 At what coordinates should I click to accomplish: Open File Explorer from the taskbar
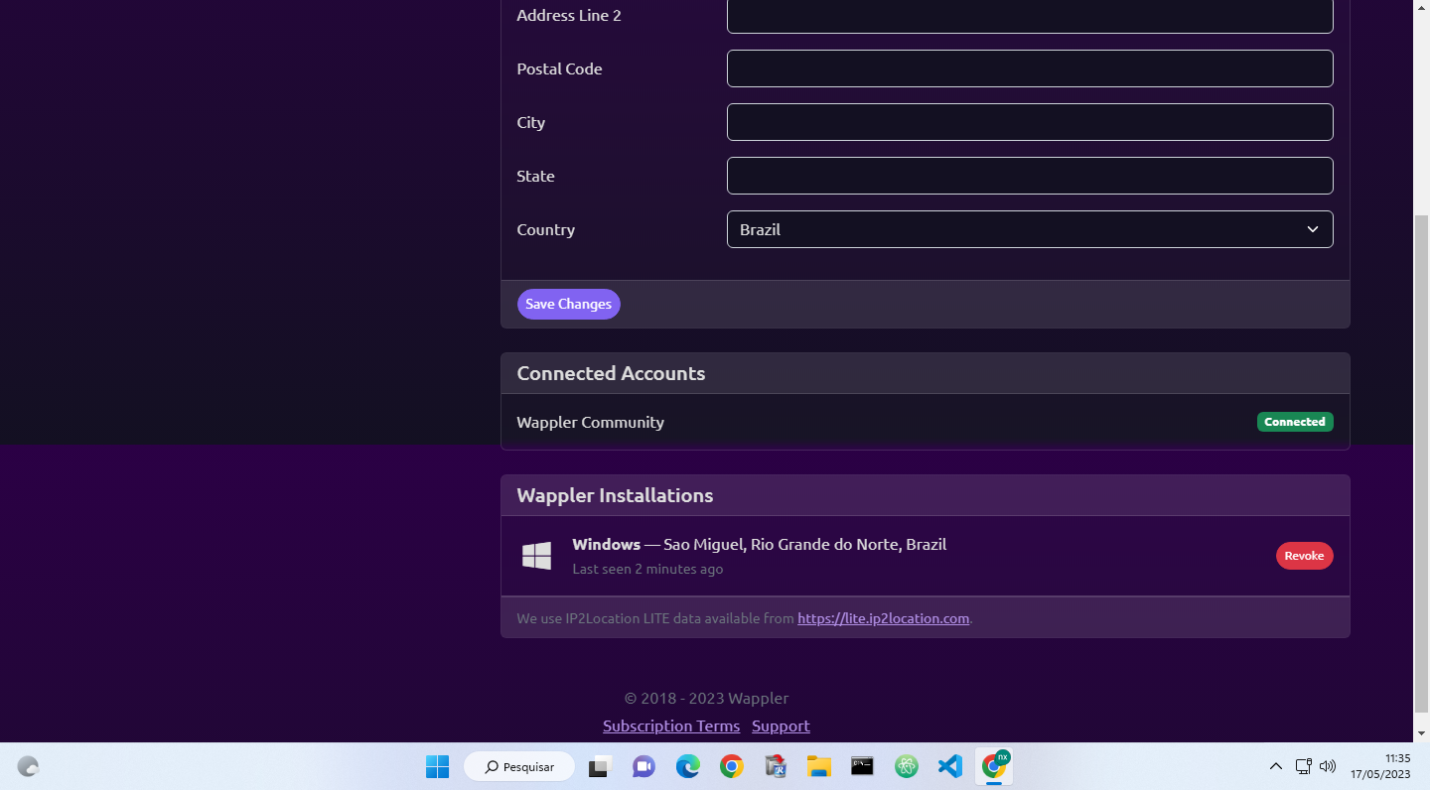click(x=818, y=765)
